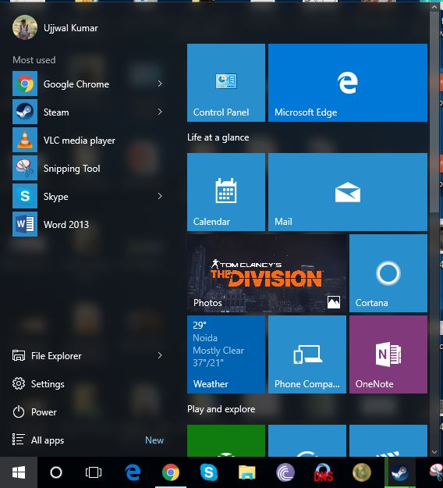Click the Play and explore heading
This screenshot has height=488, width=443.
(x=221, y=408)
